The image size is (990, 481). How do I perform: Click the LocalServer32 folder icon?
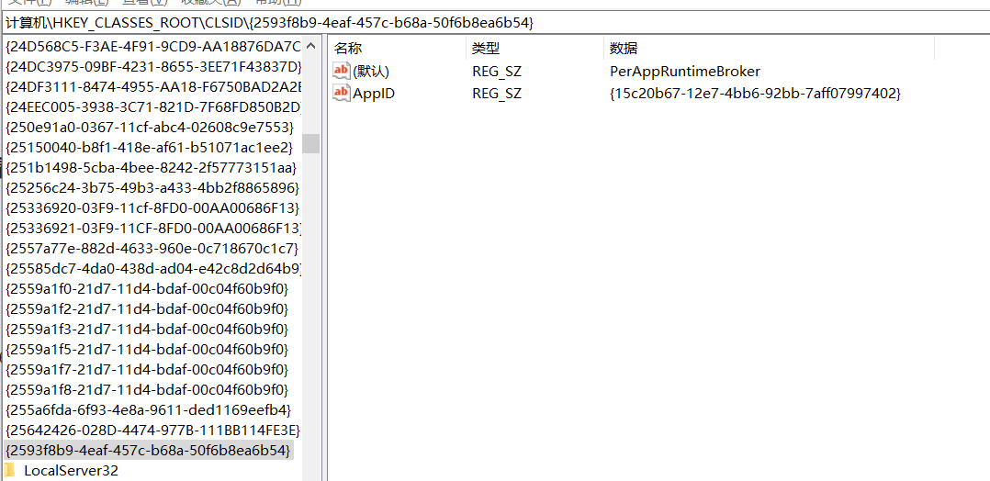click(10, 471)
